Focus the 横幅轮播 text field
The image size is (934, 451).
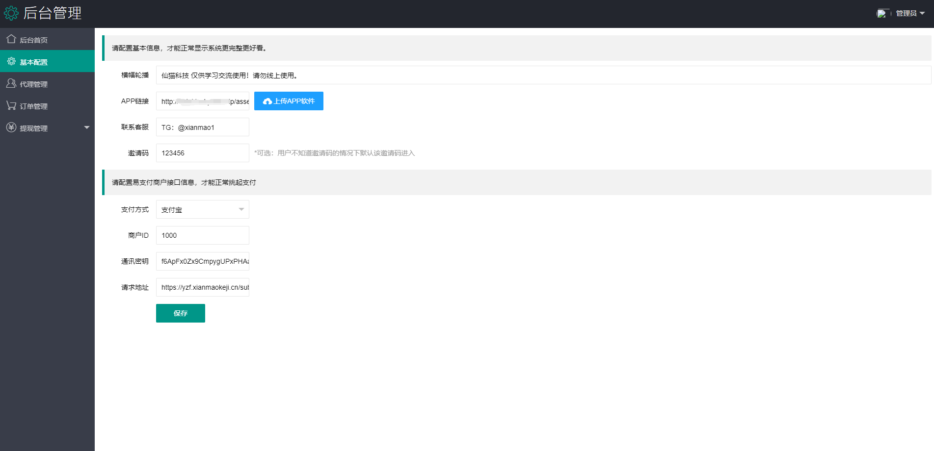pyautogui.click(x=543, y=75)
